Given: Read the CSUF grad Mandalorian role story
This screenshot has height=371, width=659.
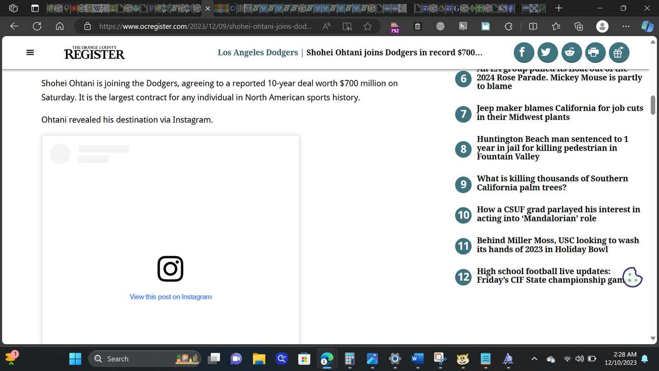Looking at the screenshot, I should (559, 214).
